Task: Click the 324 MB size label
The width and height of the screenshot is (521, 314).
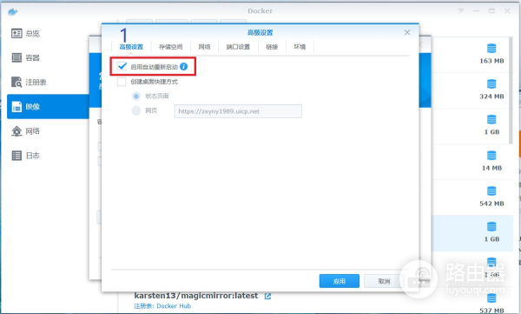Action: [491, 97]
